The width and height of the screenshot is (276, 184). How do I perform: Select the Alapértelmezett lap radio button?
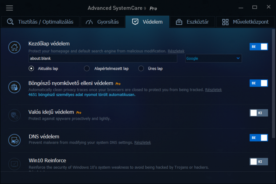87,68
